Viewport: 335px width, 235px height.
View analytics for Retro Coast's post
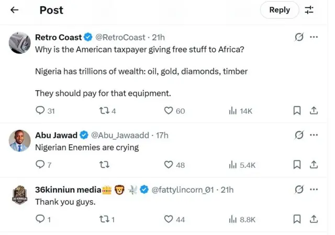pos(233,111)
